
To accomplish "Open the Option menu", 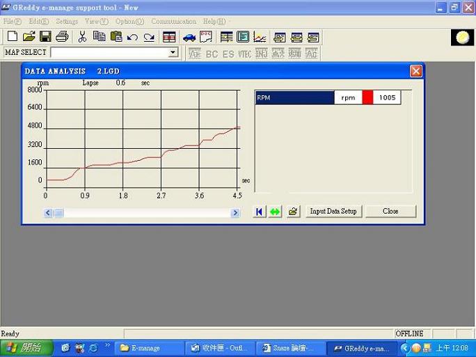I will 128,22.
